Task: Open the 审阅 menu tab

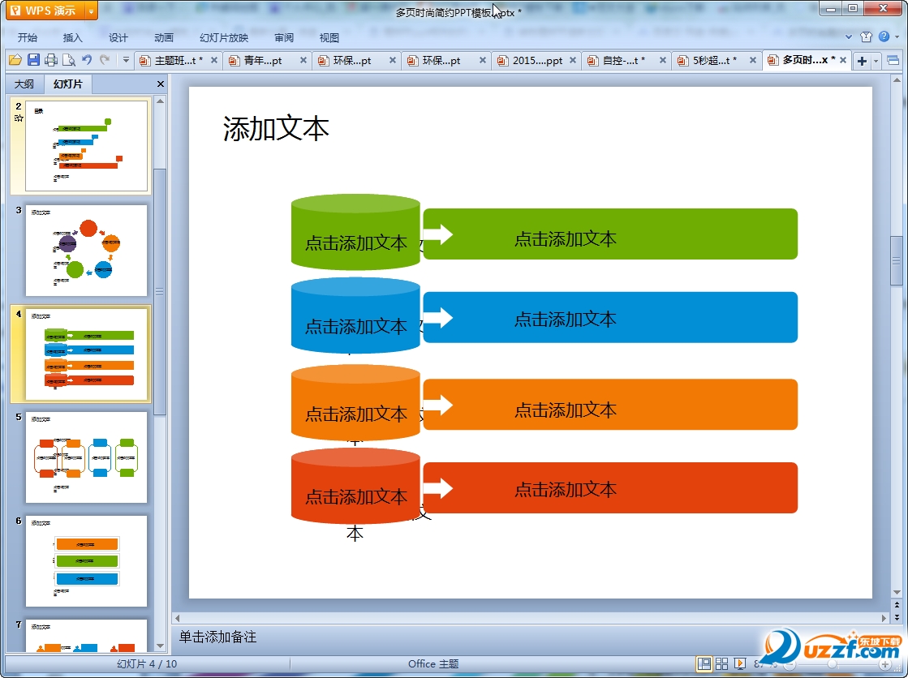Action: 284,37
